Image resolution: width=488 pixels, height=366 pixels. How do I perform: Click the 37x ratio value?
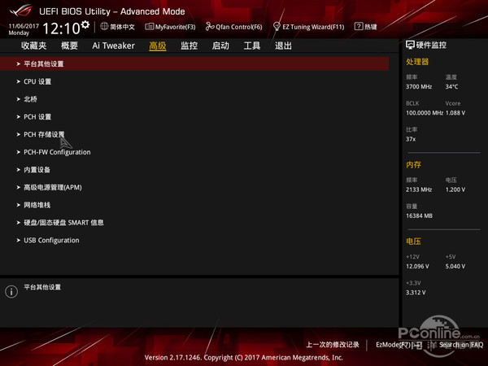(x=411, y=139)
